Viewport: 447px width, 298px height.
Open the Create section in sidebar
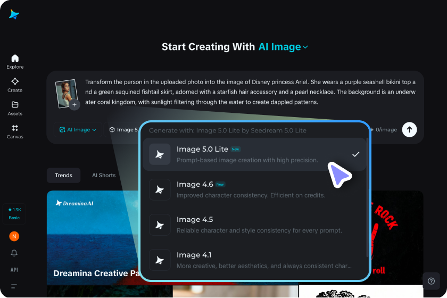pos(15,85)
